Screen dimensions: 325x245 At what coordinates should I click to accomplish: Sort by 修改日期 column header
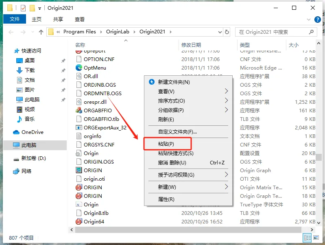191,45
